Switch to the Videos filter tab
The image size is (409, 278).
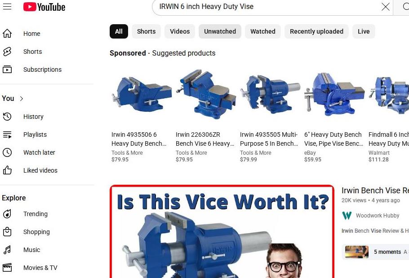click(180, 31)
